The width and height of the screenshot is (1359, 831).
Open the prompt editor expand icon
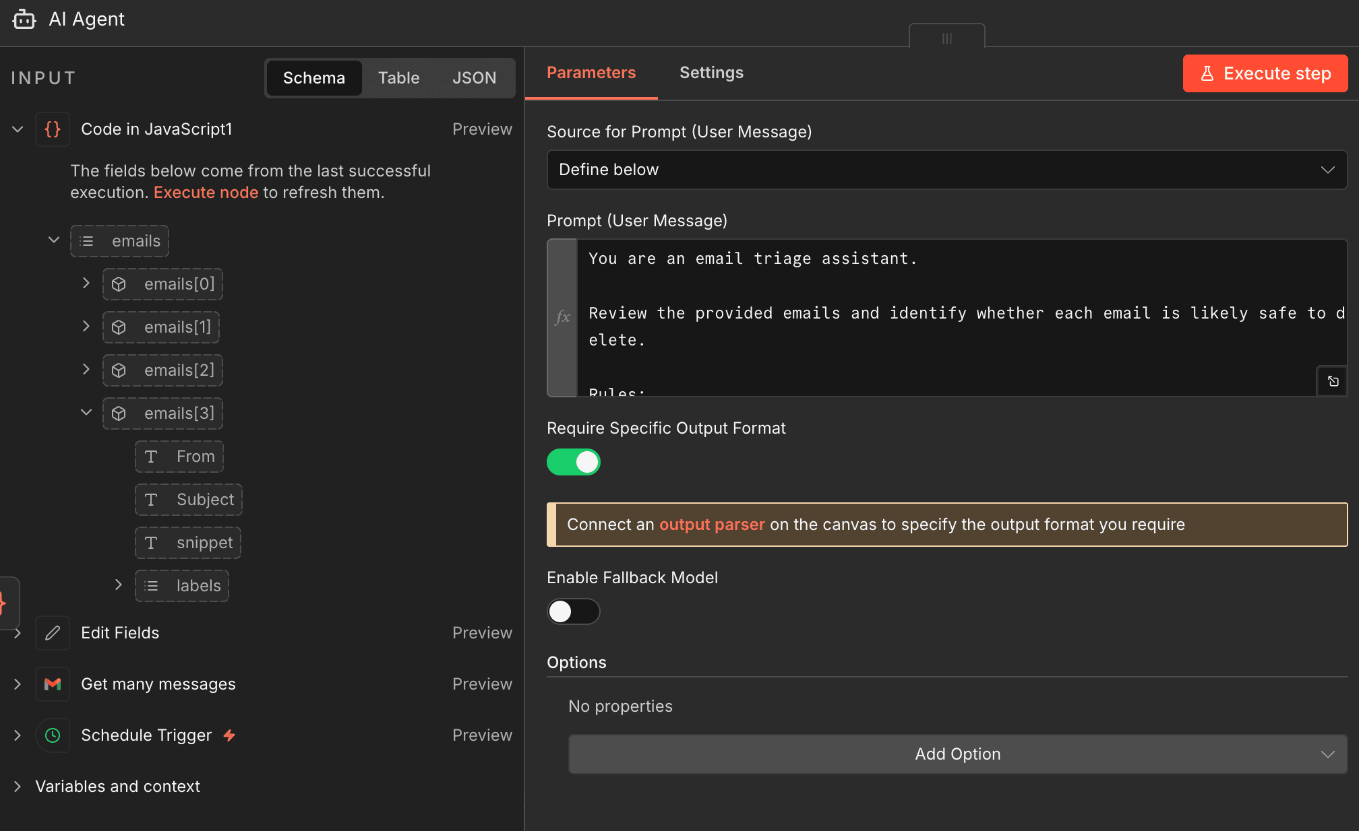tap(1333, 380)
